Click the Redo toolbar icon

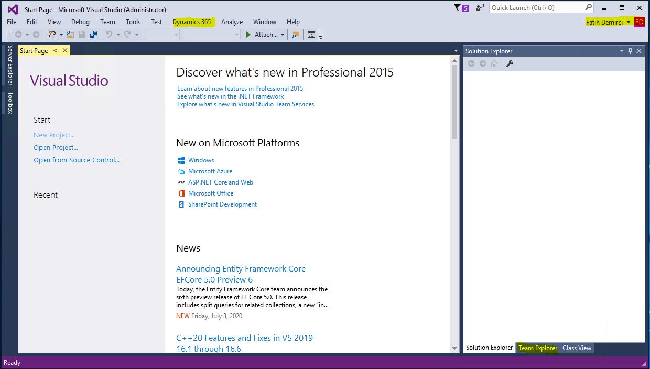click(x=127, y=35)
